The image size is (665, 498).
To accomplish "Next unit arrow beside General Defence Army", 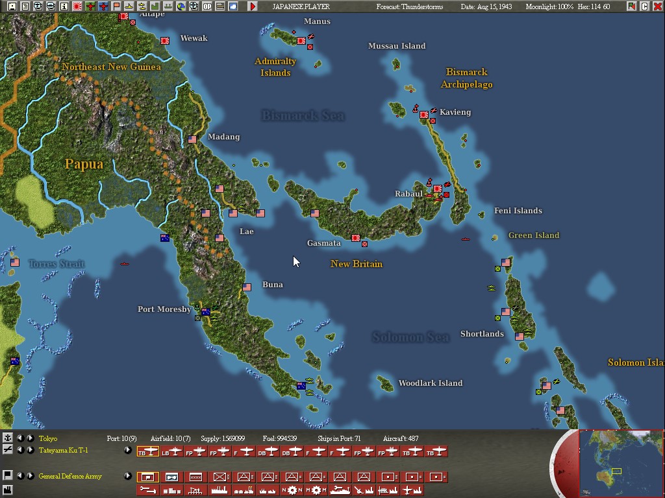I will click(x=31, y=475).
